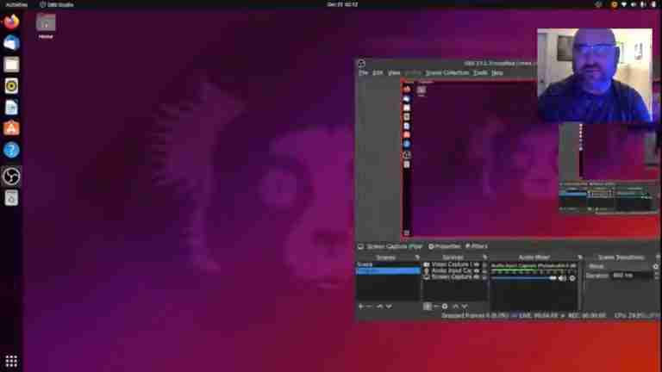The image size is (662, 372).
Task: Open audio mixer channel settings gear
Action: click(572, 278)
